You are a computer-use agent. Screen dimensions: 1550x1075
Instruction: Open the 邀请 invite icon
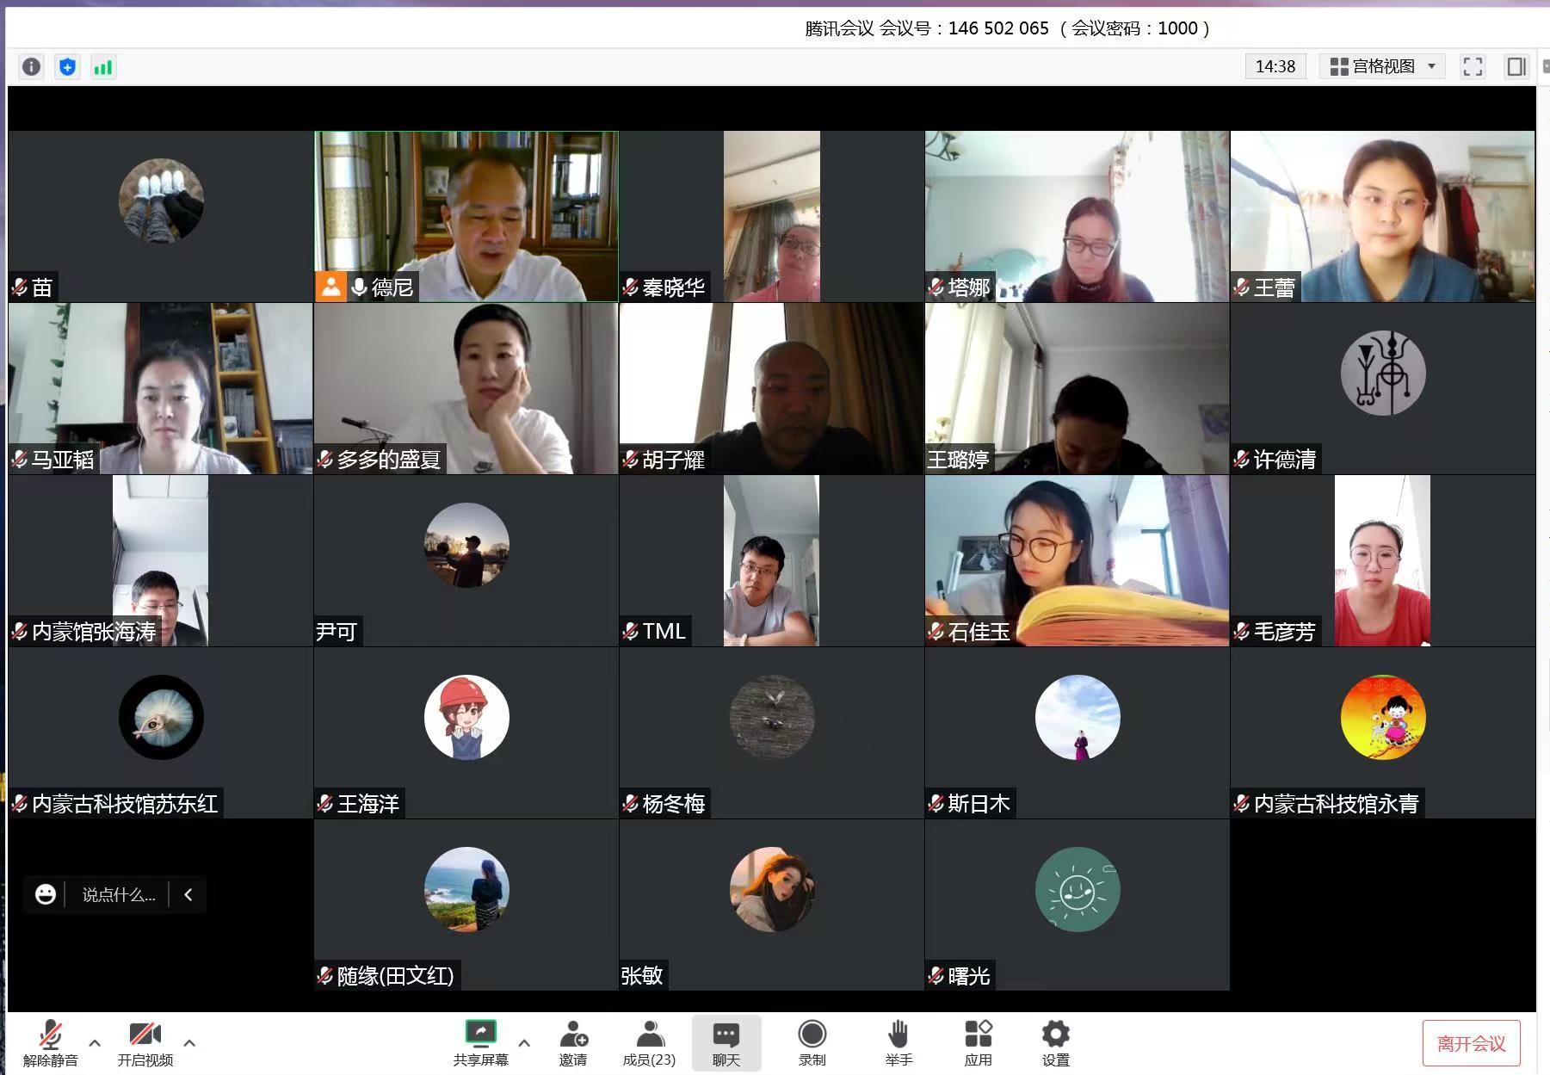(573, 1043)
